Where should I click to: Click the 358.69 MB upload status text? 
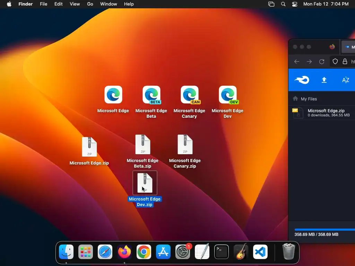[x=316, y=234]
